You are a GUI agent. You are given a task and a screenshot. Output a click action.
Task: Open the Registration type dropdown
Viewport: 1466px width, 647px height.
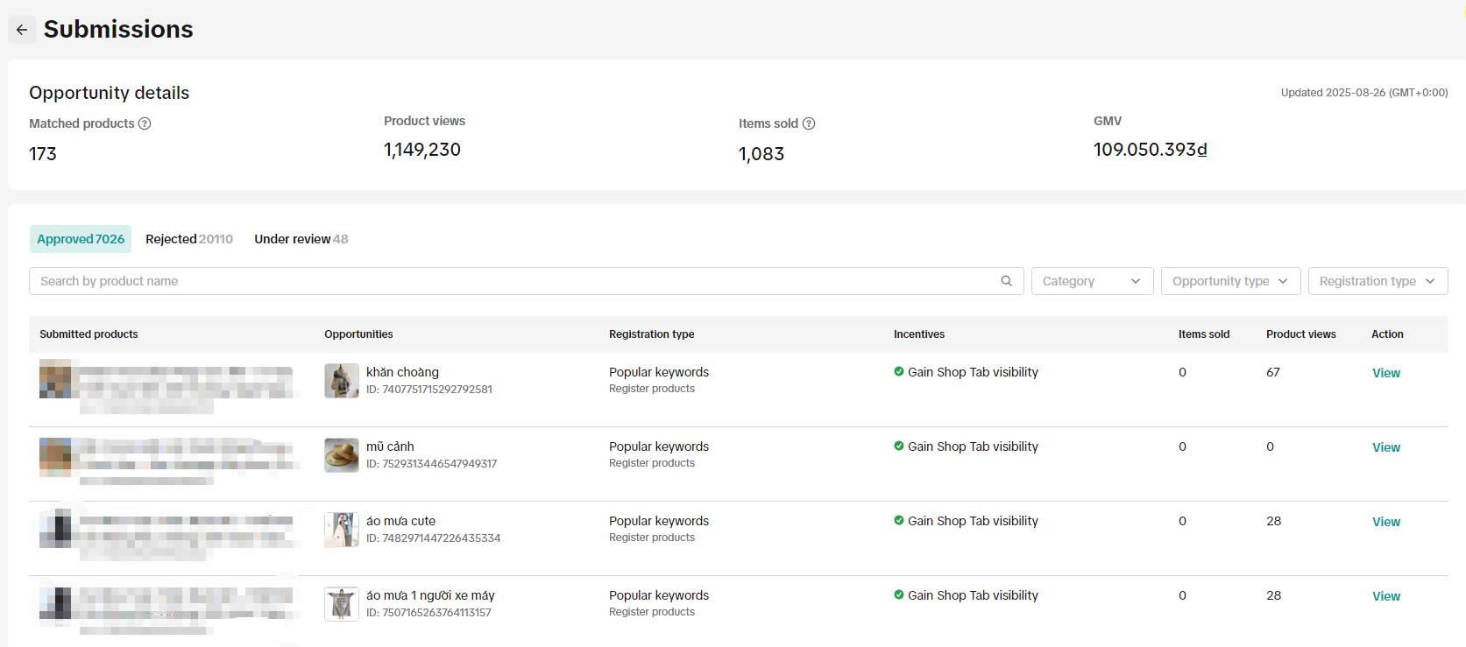click(x=1377, y=281)
